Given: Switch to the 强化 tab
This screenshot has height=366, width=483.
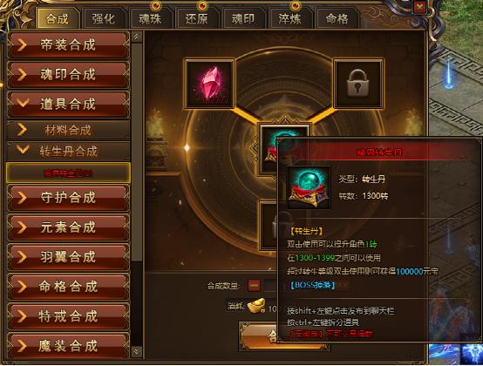Looking at the screenshot, I should point(103,19).
